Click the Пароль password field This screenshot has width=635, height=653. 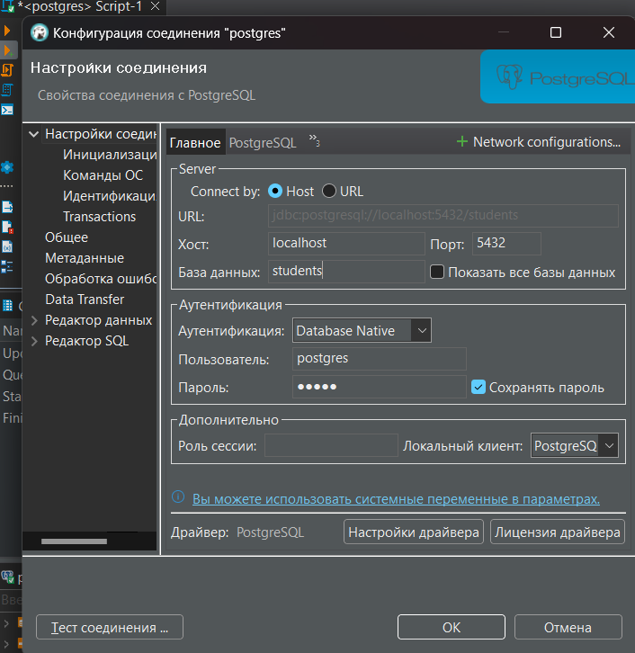pyautogui.click(x=380, y=387)
